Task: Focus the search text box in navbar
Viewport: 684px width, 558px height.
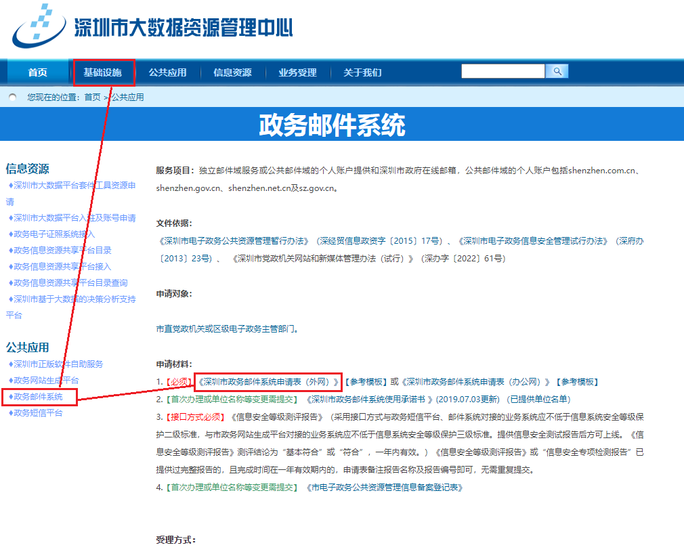Action: coord(503,71)
